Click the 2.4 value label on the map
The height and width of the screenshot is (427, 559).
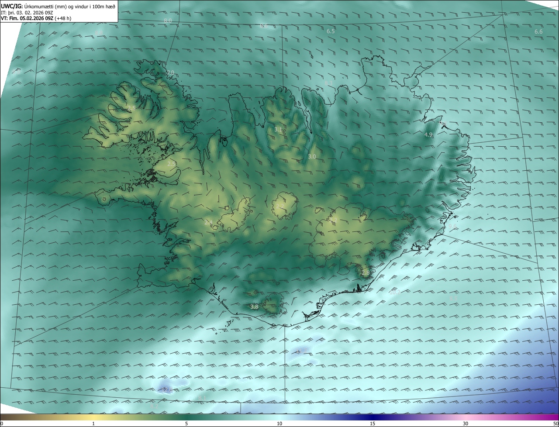208,222
